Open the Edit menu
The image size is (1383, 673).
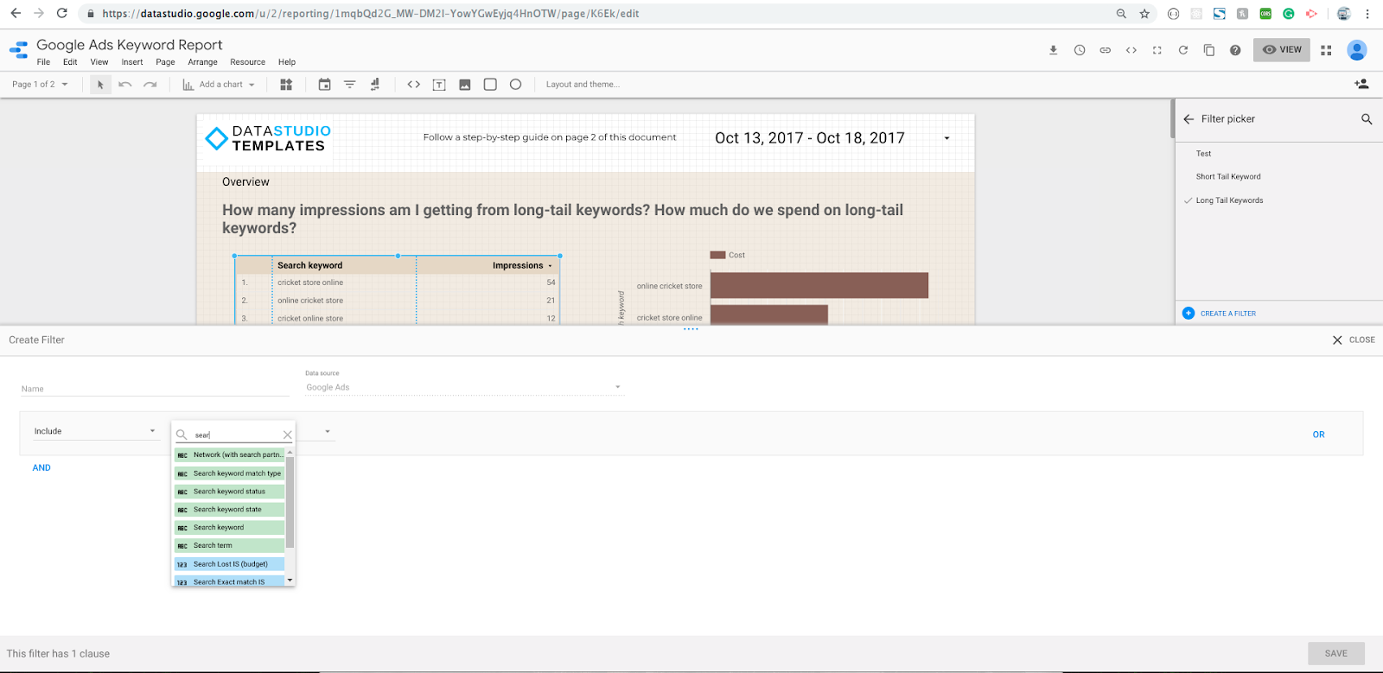(70, 62)
